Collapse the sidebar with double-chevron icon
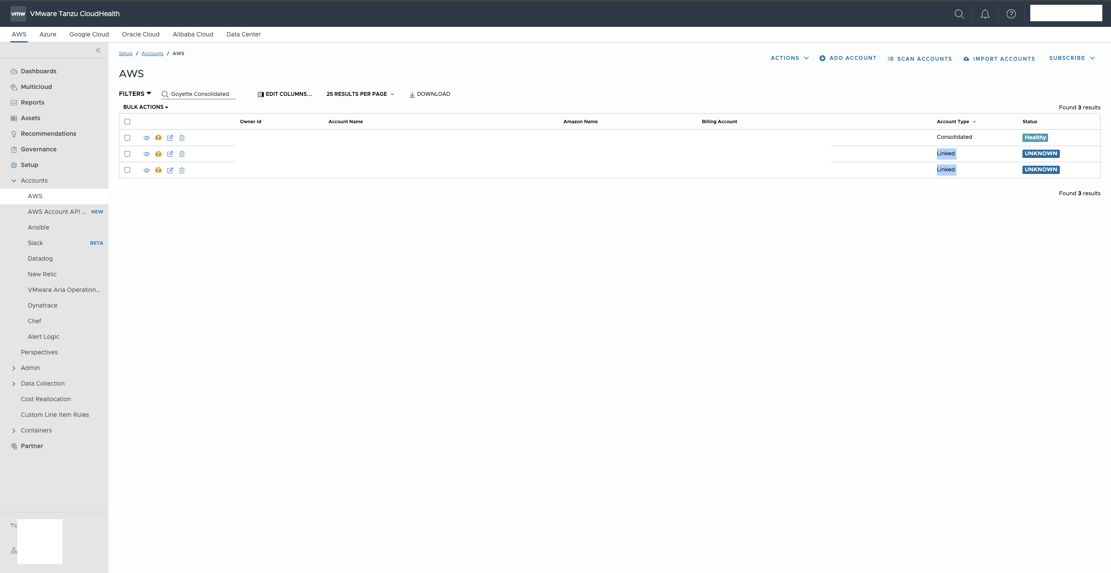Screen dimensions: 1111x573 [x=98, y=50]
